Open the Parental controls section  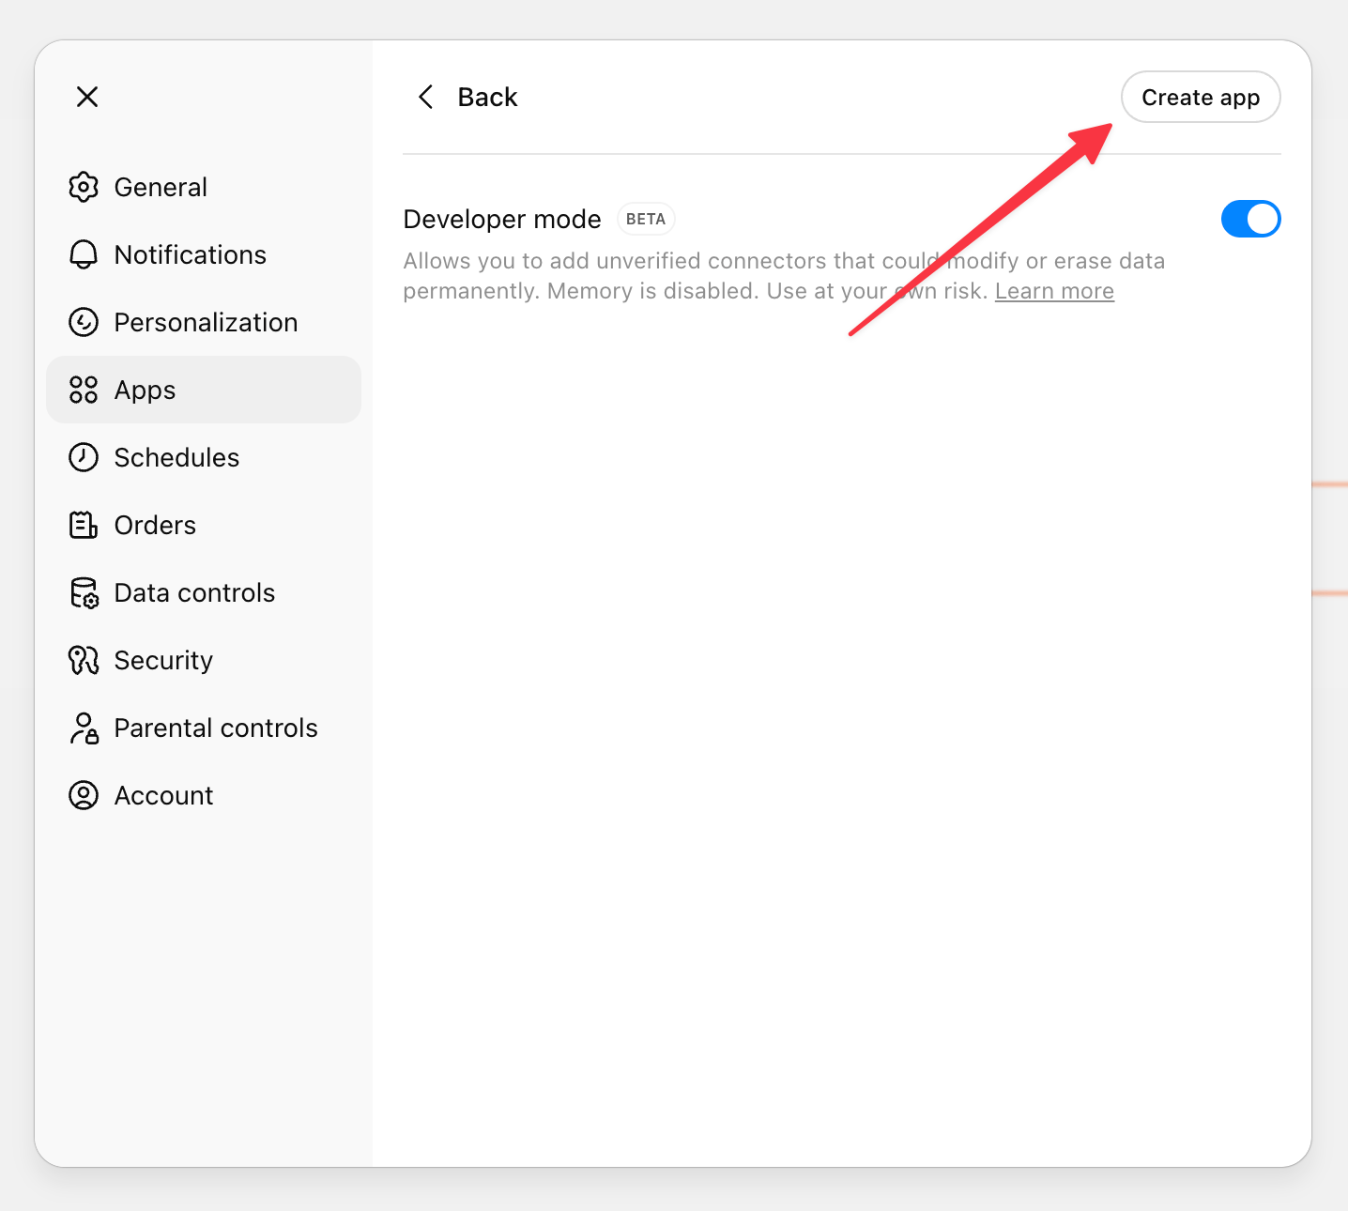(215, 728)
